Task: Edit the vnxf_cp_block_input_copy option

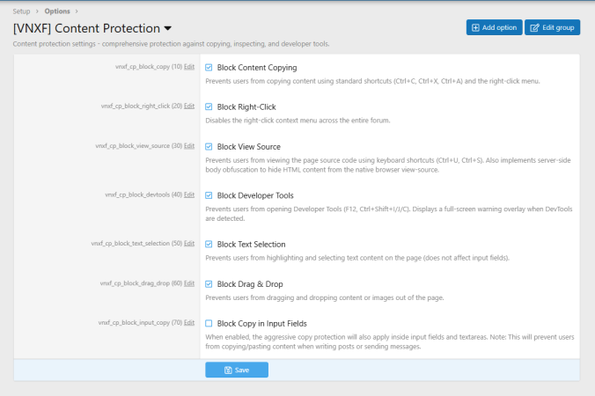Action: tap(189, 323)
